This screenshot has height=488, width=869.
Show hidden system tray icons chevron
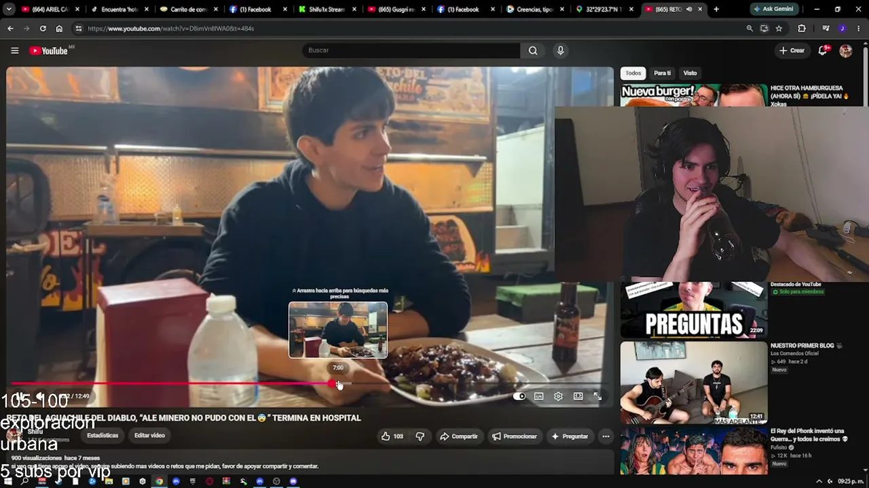pos(819,481)
